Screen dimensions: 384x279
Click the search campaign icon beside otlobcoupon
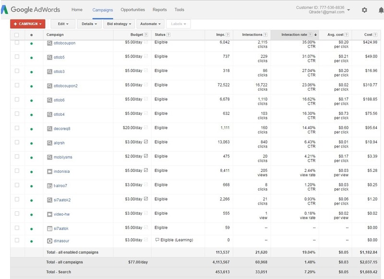(x=49, y=42)
